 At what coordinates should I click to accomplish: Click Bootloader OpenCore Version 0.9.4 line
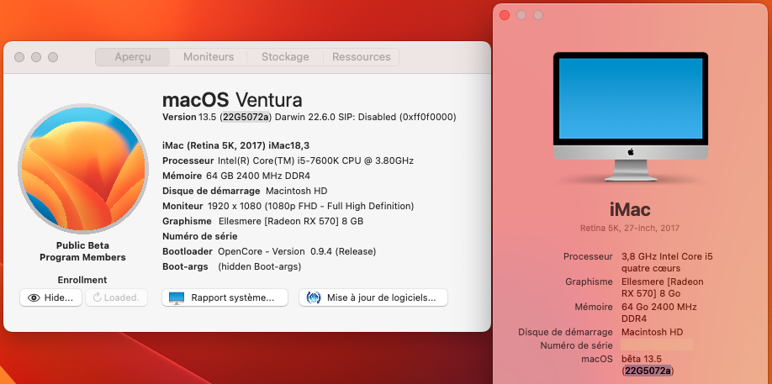[x=269, y=252]
